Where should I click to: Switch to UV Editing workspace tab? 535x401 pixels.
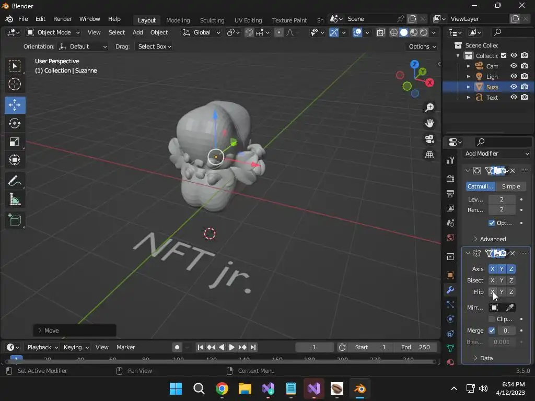(248, 20)
